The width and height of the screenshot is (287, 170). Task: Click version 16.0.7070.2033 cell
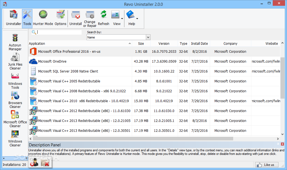pyautogui.click(x=164, y=52)
